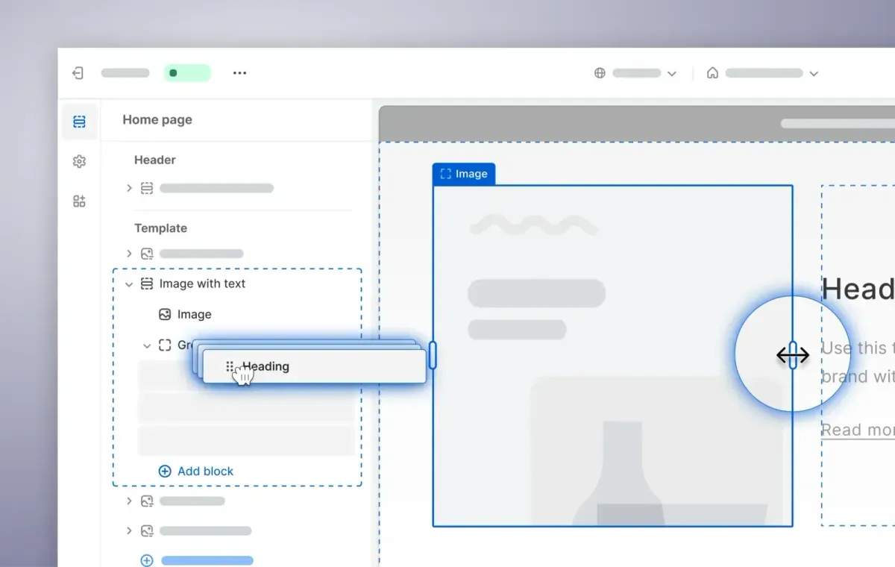Screen dimensions: 895x567
Task: Click the add section plus icon at bottom
Action: point(147,560)
